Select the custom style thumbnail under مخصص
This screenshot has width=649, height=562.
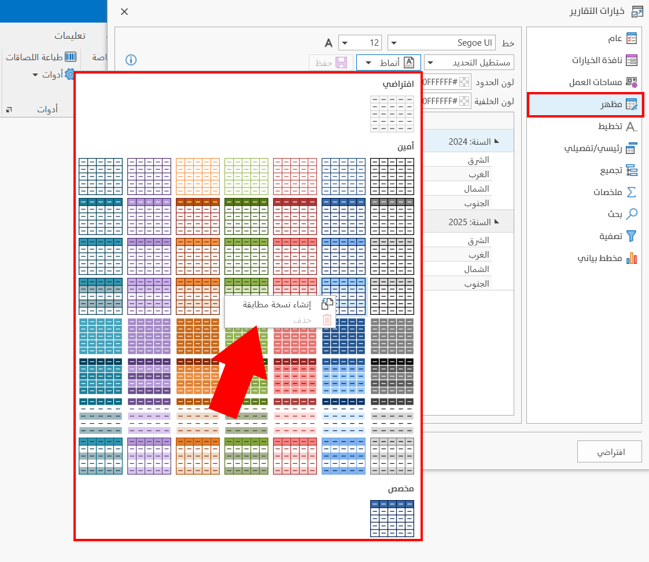point(392,519)
